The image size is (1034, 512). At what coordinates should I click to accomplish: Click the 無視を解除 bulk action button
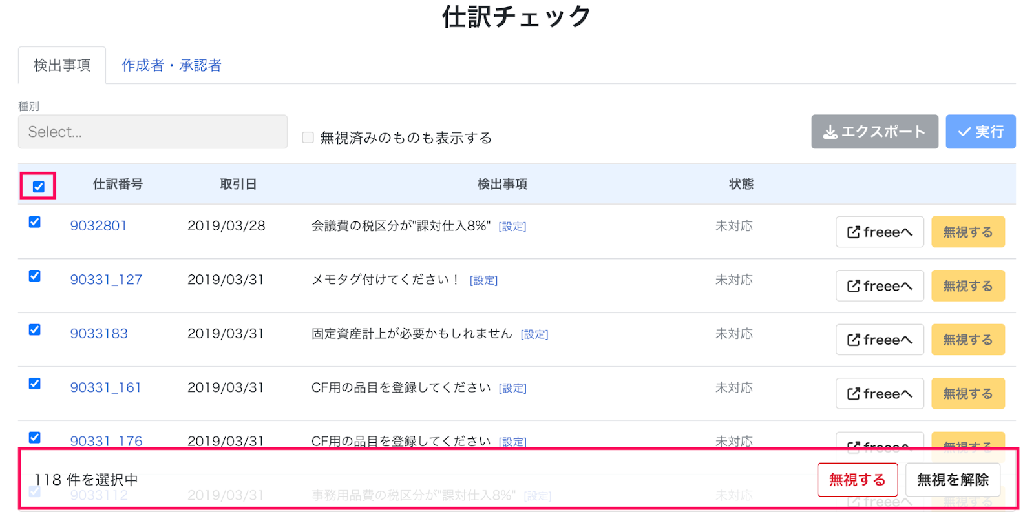953,480
